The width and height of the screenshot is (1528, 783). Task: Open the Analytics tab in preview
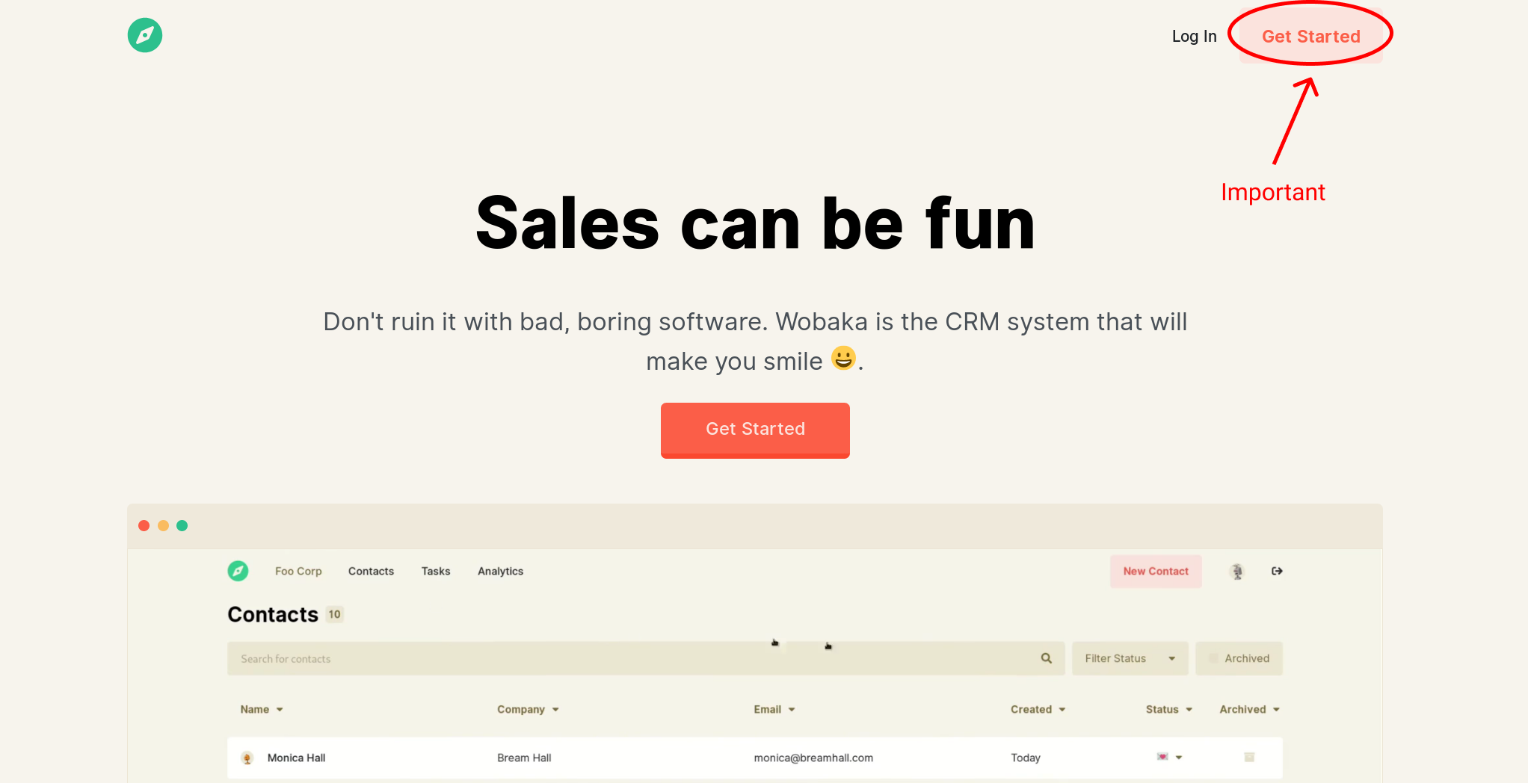[x=500, y=571]
